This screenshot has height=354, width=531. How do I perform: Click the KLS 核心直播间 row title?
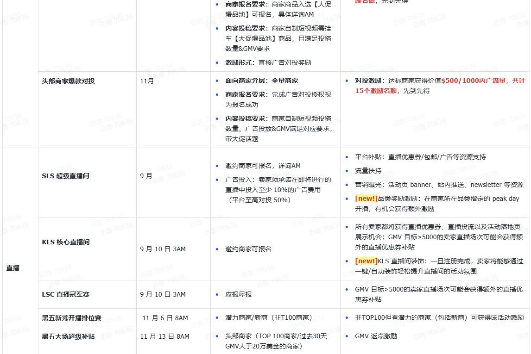click(x=66, y=242)
